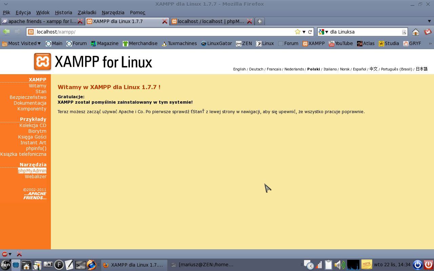The width and height of the screenshot is (434, 271).
Task: Open phpMyAdmin link in sidebar
Action: point(32,171)
